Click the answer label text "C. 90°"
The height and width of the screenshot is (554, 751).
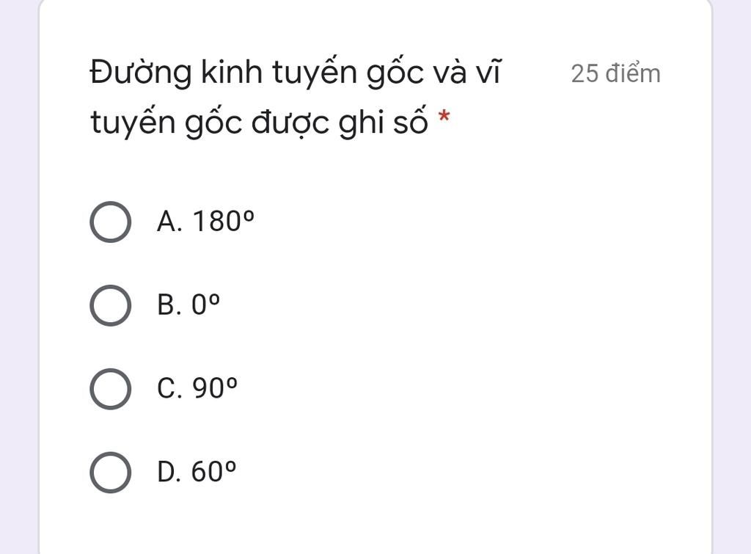(x=197, y=388)
